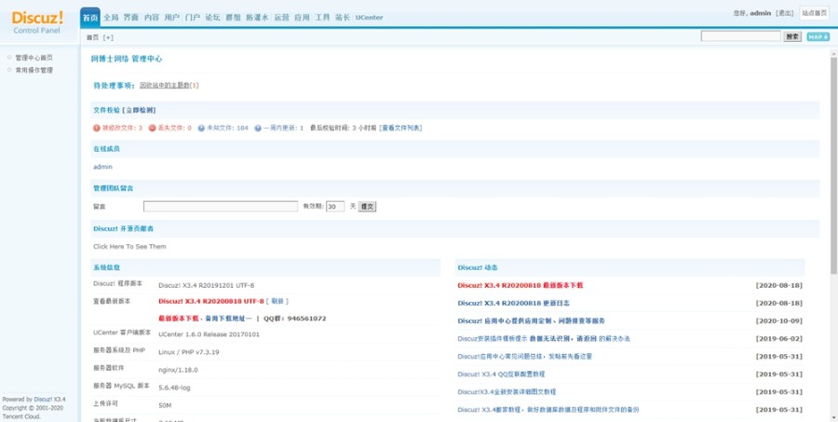Select the bullet beside 常用操作管理
This screenshot has width=838, height=422.
(x=9, y=70)
